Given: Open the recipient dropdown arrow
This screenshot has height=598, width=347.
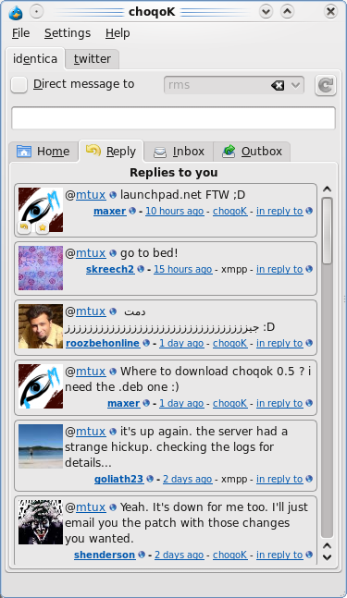Looking at the screenshot, I should point(295,85).
